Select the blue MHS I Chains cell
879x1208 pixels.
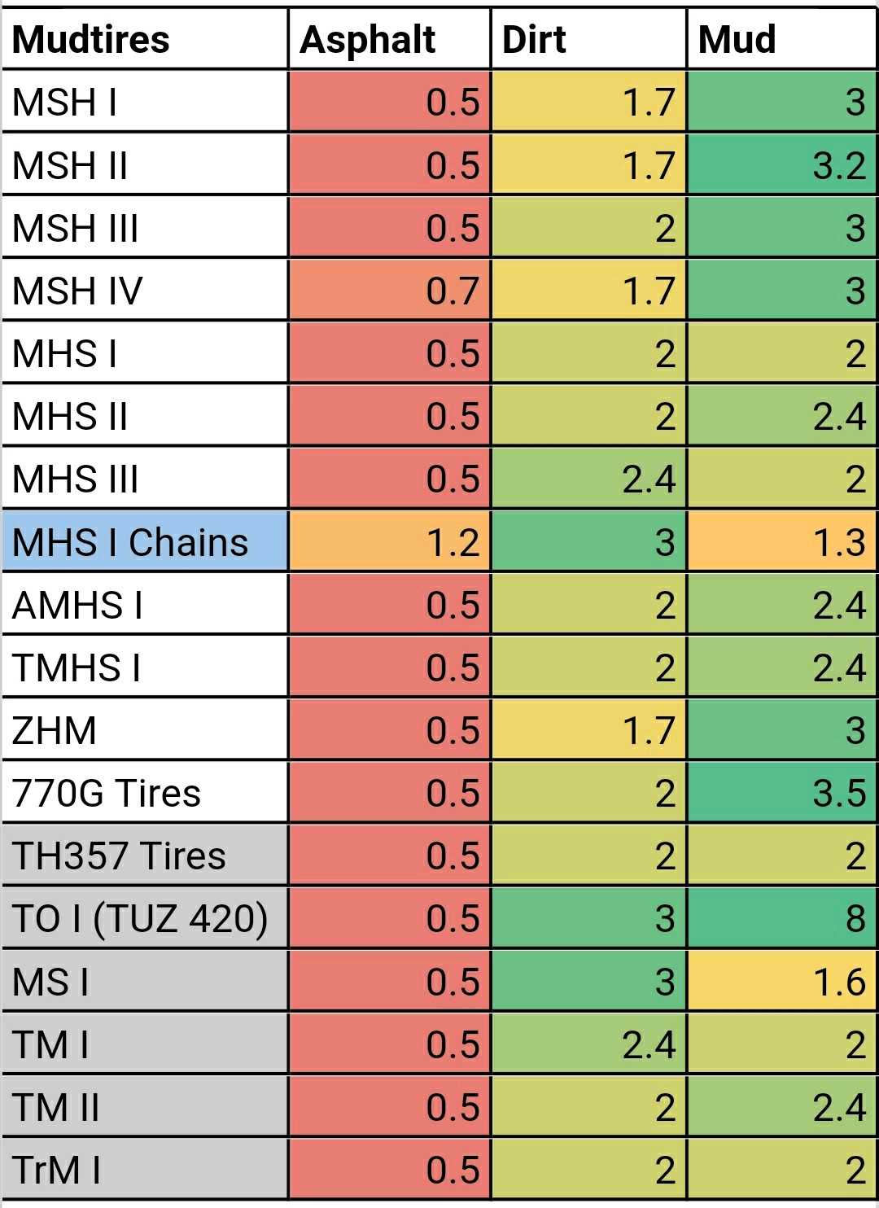point(145,542)
